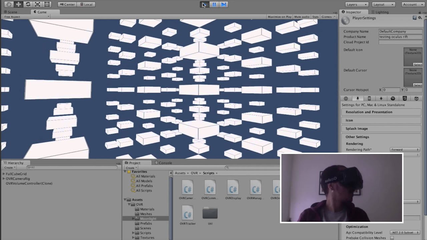
Task: Open the BlackBerry platform settings icon
Action: coord(393,98)
